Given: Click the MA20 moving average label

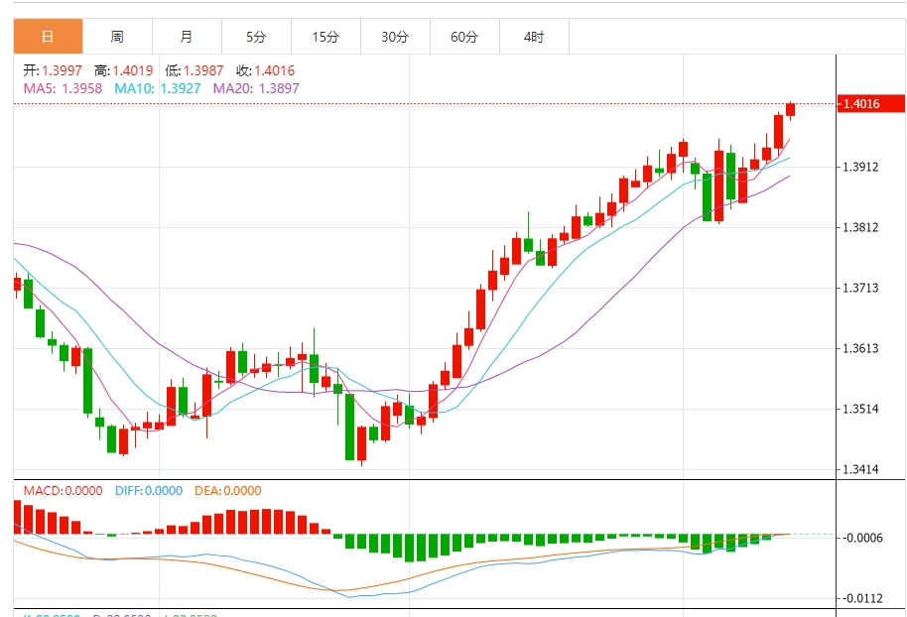Looking at the screenshot, I should tap(256, 88).
